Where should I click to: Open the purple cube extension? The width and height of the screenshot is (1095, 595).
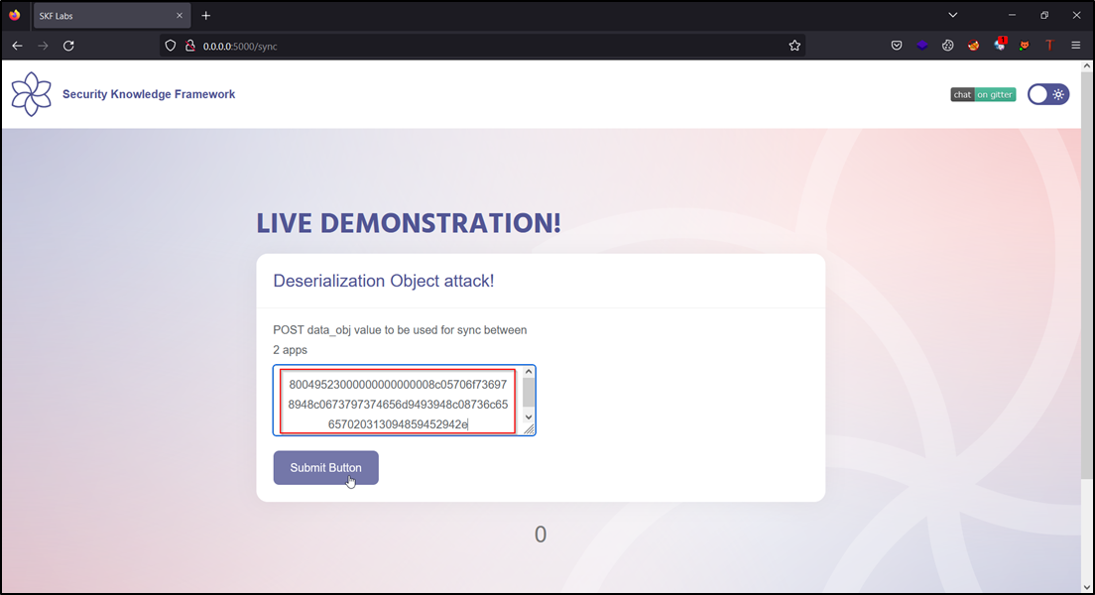click(921, 45)
